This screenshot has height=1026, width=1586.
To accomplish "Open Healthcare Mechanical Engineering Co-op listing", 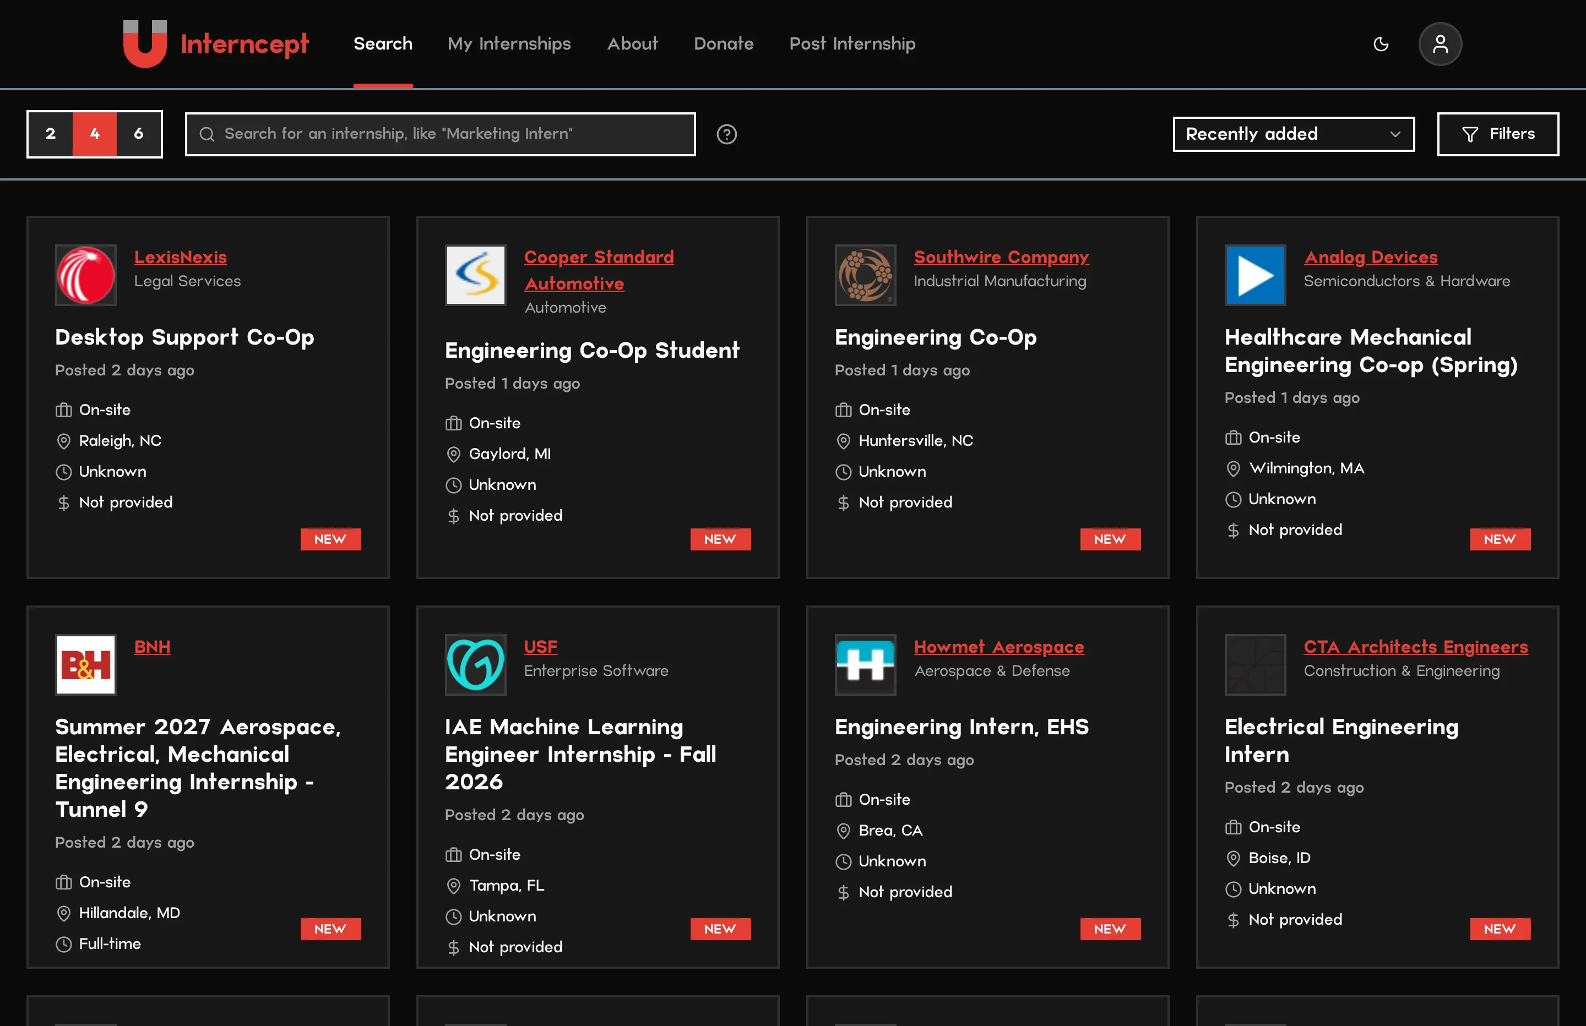I will click(1371, 351).
